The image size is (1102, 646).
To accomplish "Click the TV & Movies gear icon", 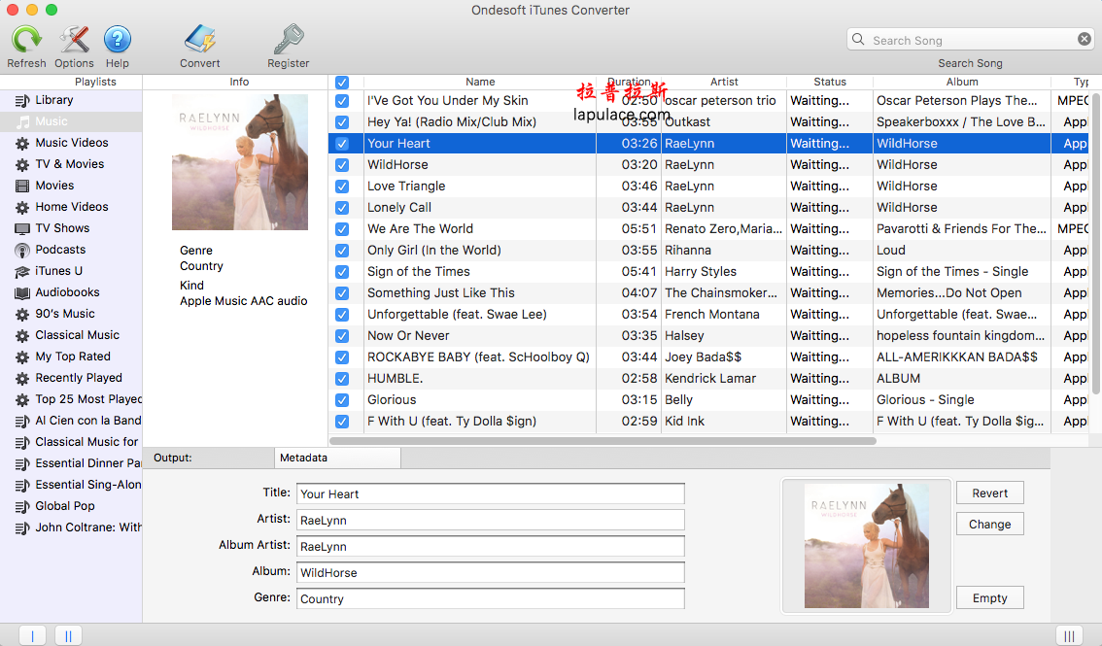I will pyautogui.click(x=22, y=164).
